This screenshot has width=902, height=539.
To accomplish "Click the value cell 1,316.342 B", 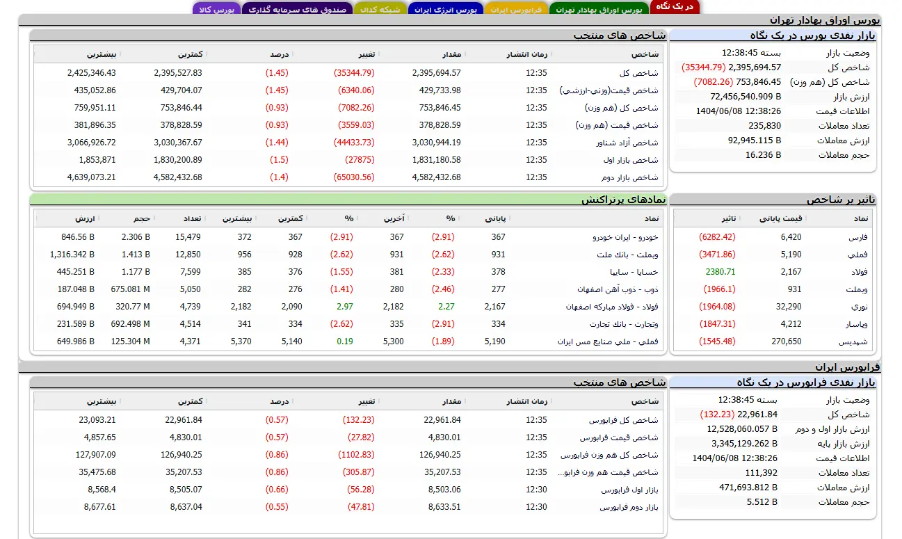I will [x=72, y=255].
